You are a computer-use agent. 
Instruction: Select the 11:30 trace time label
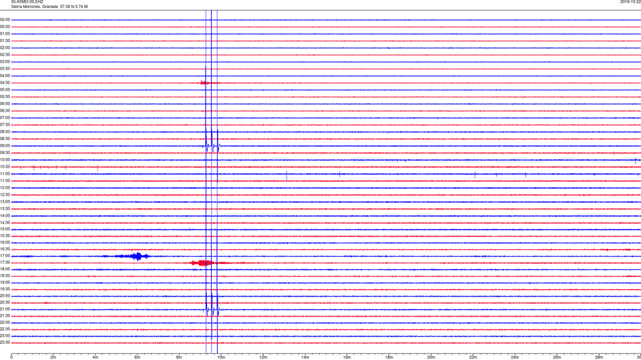coord(5,181)
